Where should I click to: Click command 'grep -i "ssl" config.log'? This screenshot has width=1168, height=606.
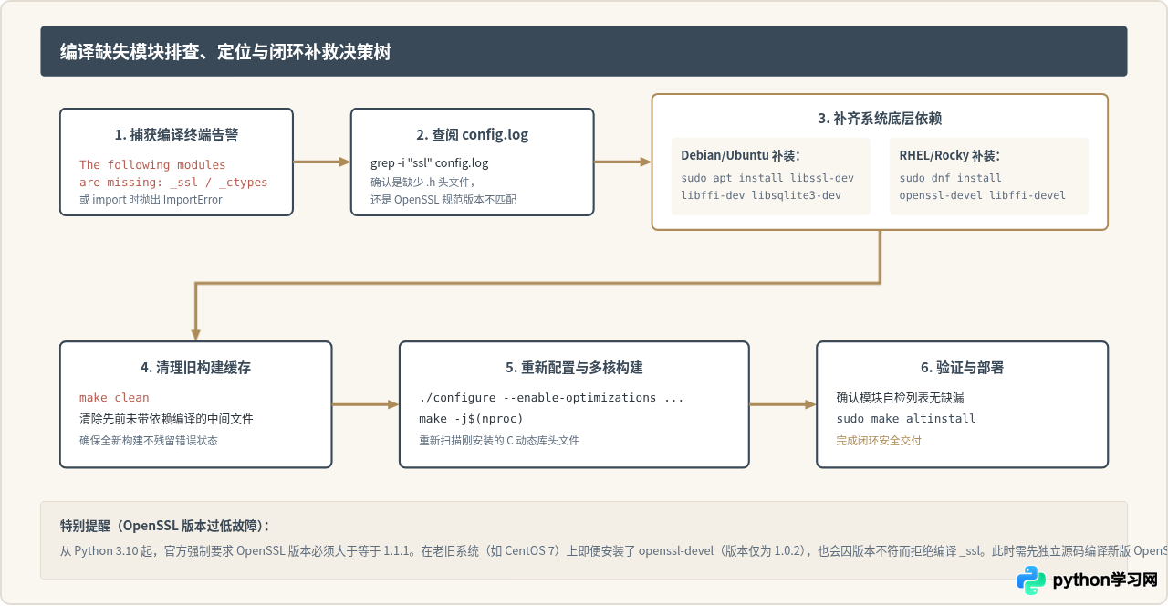(429, 162)
